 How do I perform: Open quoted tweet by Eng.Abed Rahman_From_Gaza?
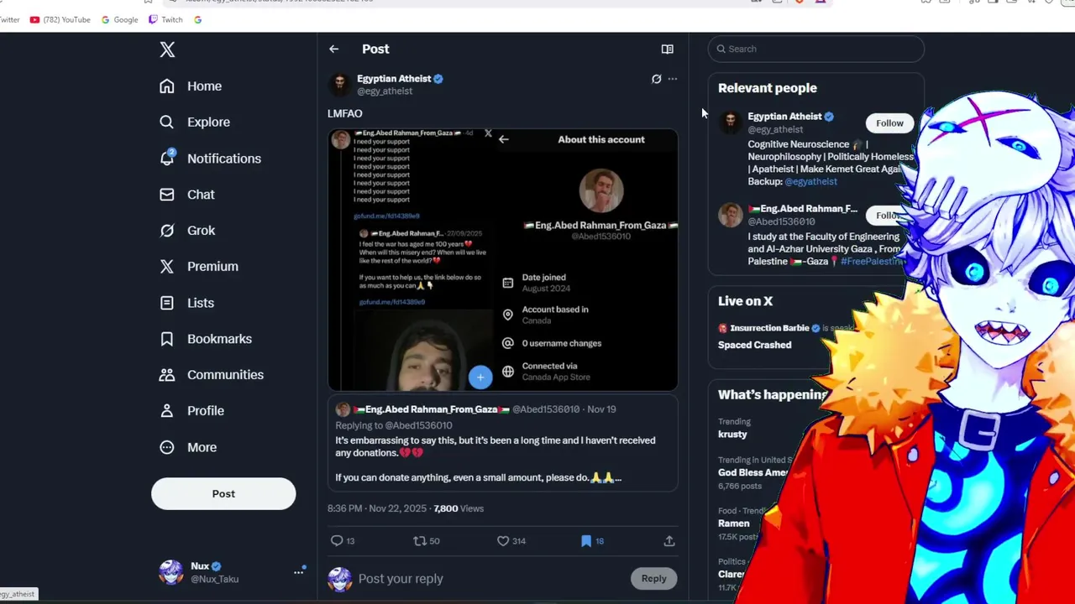(x=502, y=443)
